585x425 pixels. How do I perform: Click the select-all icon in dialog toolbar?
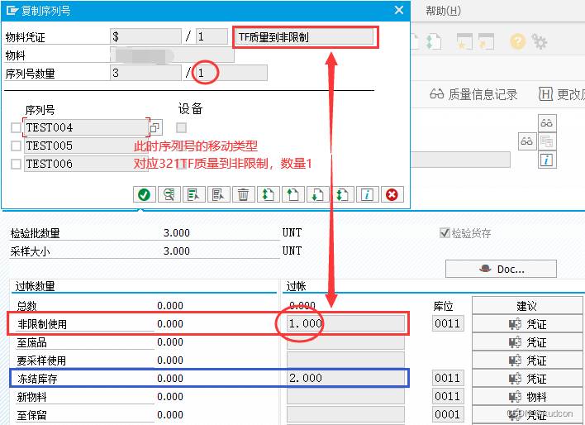pyautogui.click(x=193, y=194)
